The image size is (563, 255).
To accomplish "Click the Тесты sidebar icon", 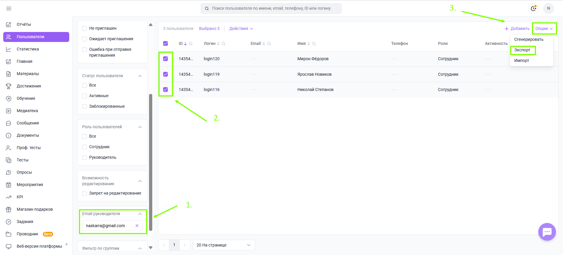I will point(9,160).
